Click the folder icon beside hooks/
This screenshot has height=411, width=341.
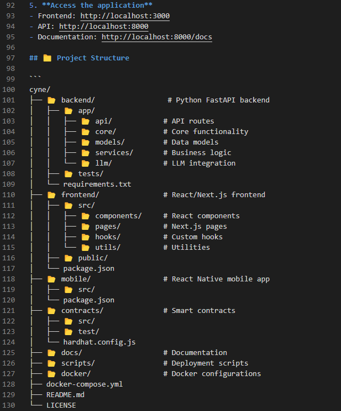pyautogui.click(x=86, y=237)
